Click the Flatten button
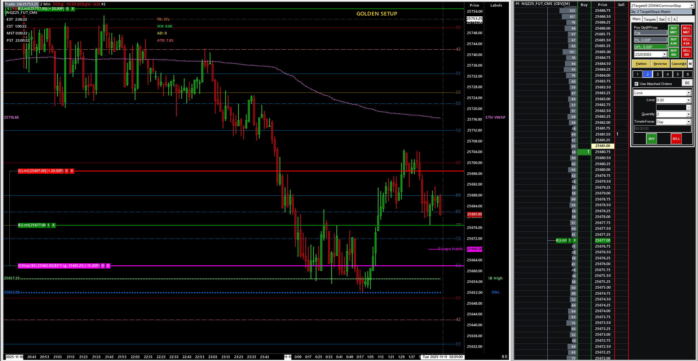Screen dimensions: 698x361 click(x=641, y=64)
